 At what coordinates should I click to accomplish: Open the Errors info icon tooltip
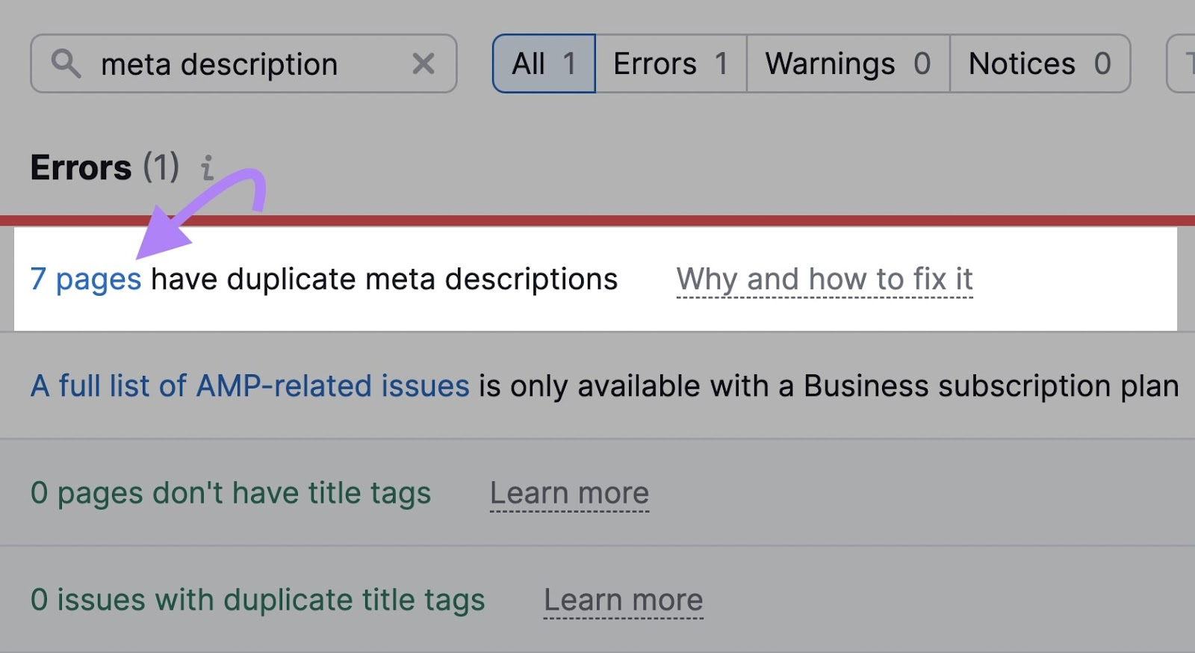coord(208,167)
